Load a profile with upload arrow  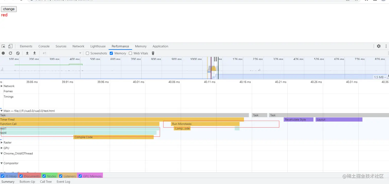27,53
